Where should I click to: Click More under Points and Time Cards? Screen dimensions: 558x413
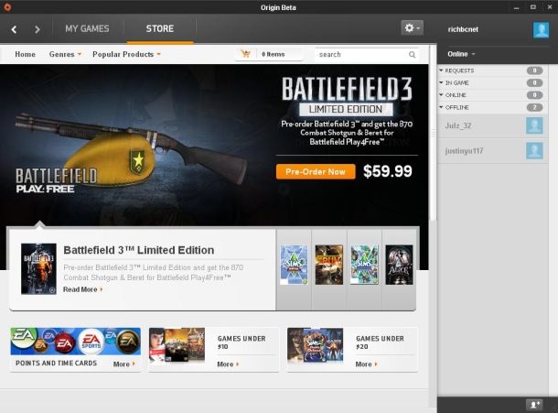click(x=124, y=364)
